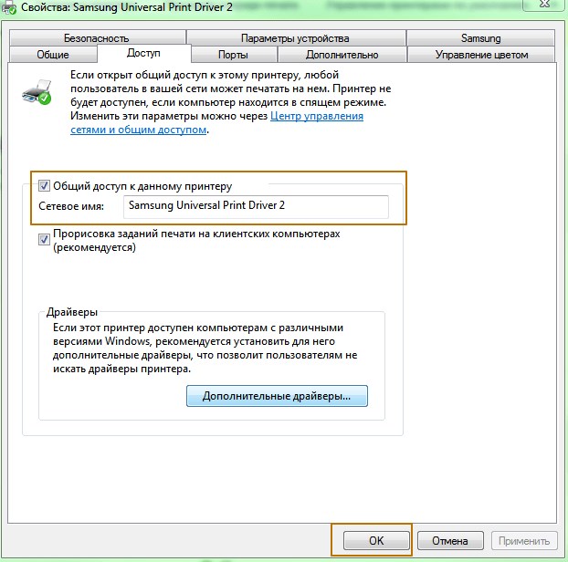Viewport: 568px width, 562px height.
Task: Confirm with the OK button
Action: pyautogui.click(x=376, y=541)
